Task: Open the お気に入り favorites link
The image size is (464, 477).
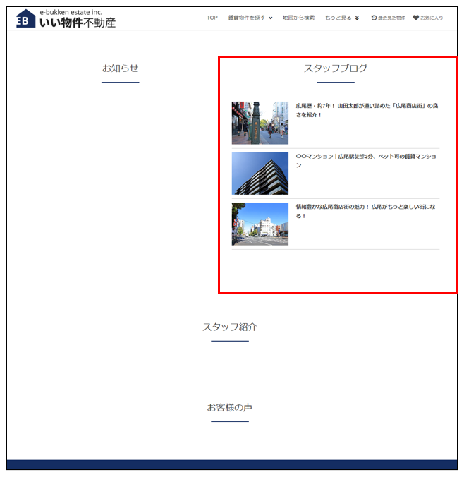Action: point(432,18)
